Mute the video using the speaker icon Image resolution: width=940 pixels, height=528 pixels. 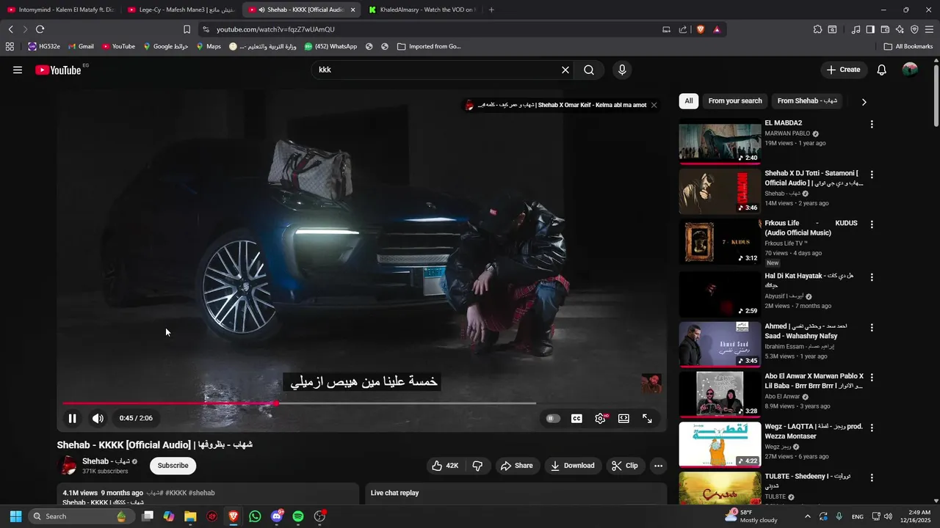[98, 418]
